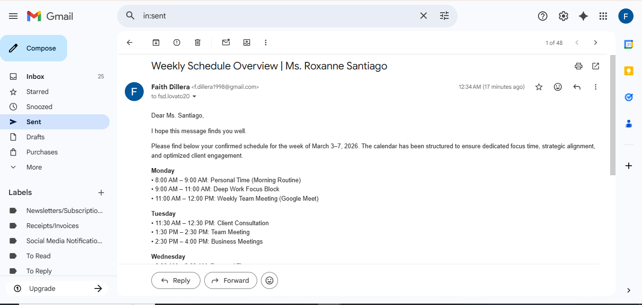Open the main menu hamburger icon
This screenshot has width=642, height=305.
(13, 16)
